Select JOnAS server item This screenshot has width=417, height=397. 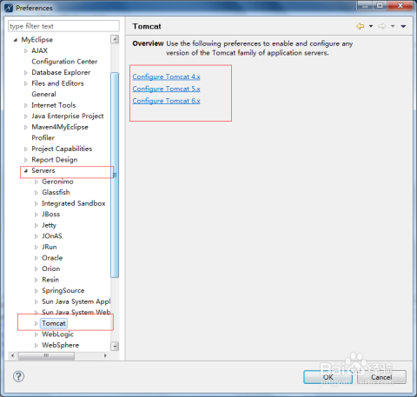[52, 236]
